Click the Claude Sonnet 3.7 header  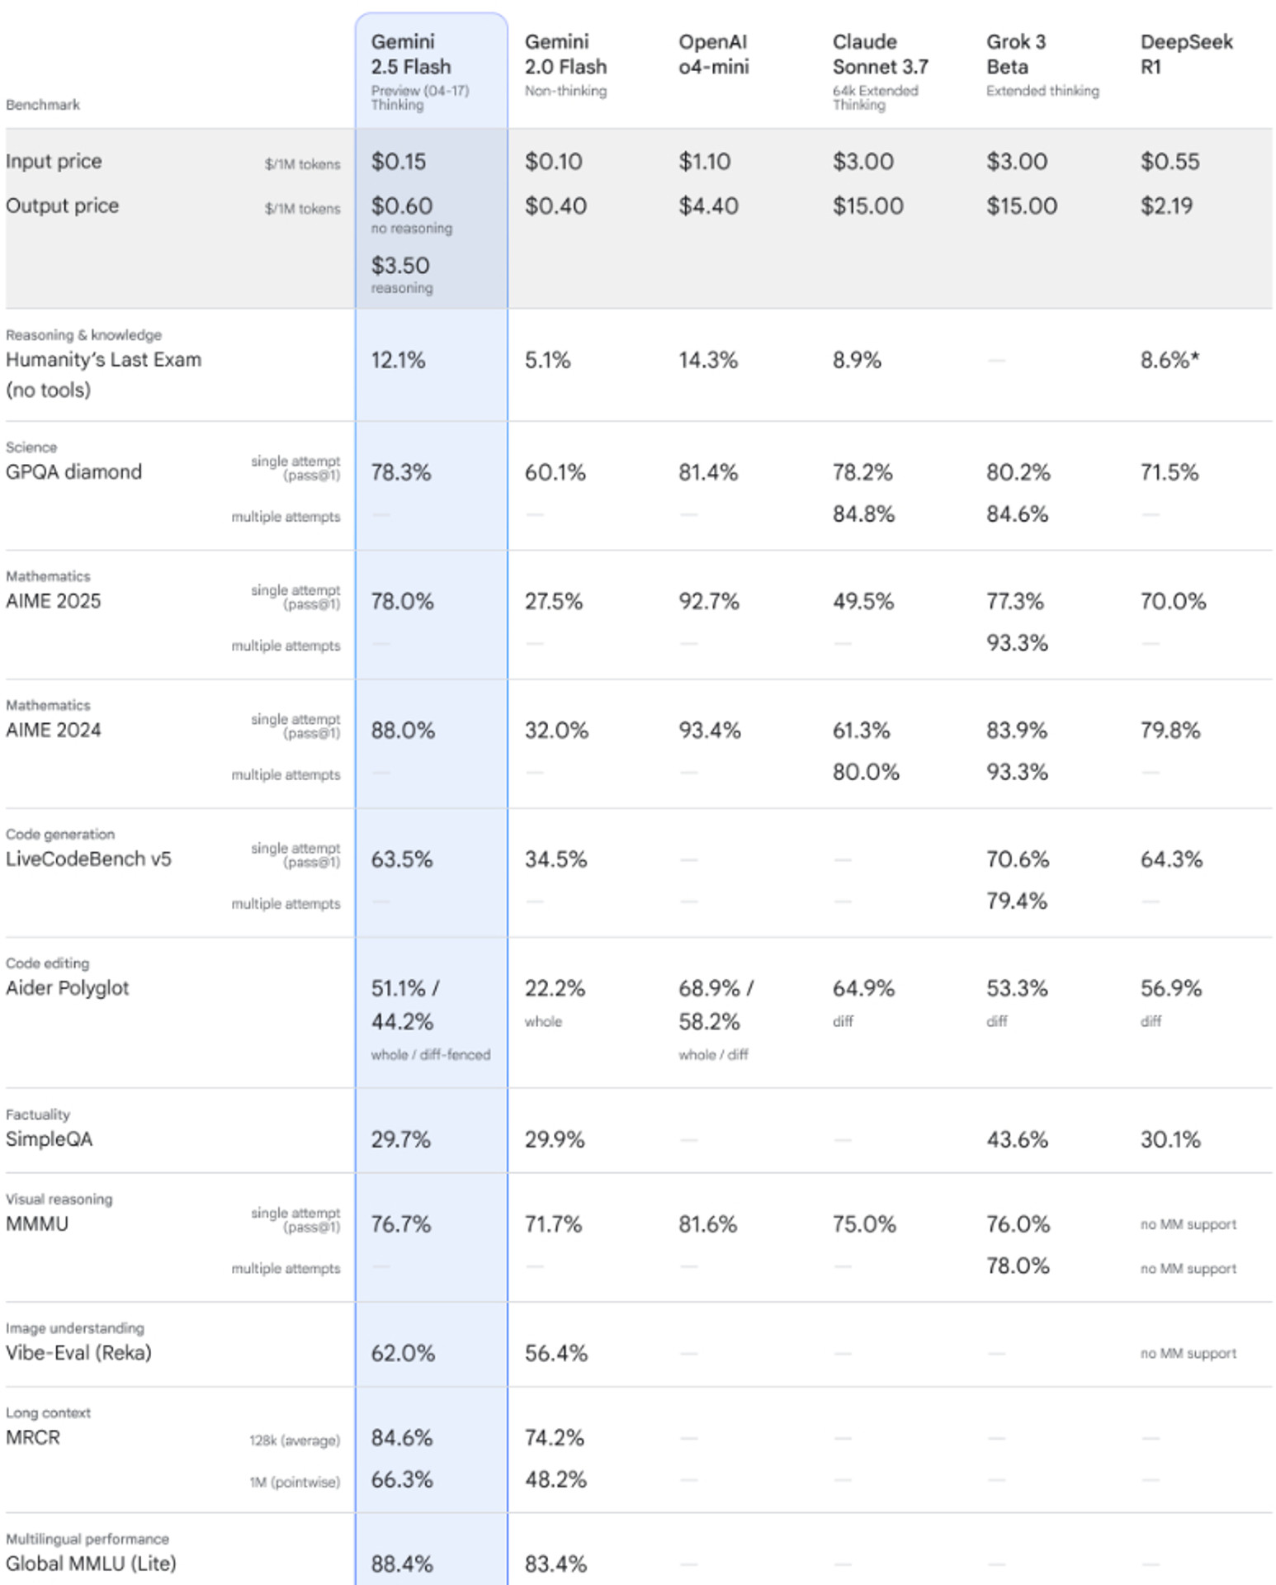880,54
